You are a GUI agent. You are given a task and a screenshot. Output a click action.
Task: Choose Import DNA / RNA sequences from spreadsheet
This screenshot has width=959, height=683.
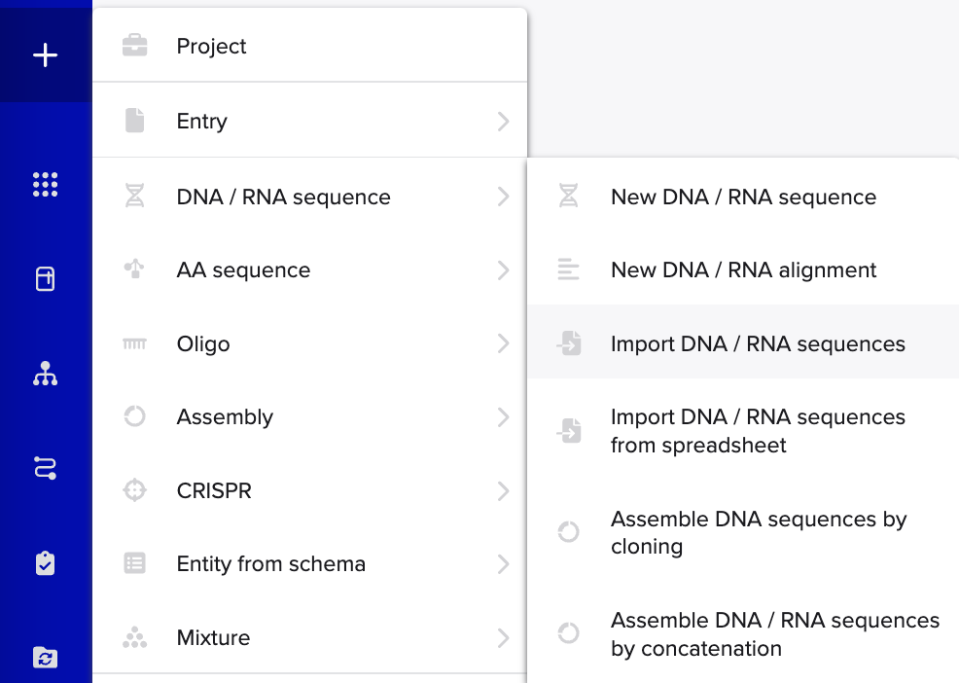pyautogui.click(x=743, y=431)
